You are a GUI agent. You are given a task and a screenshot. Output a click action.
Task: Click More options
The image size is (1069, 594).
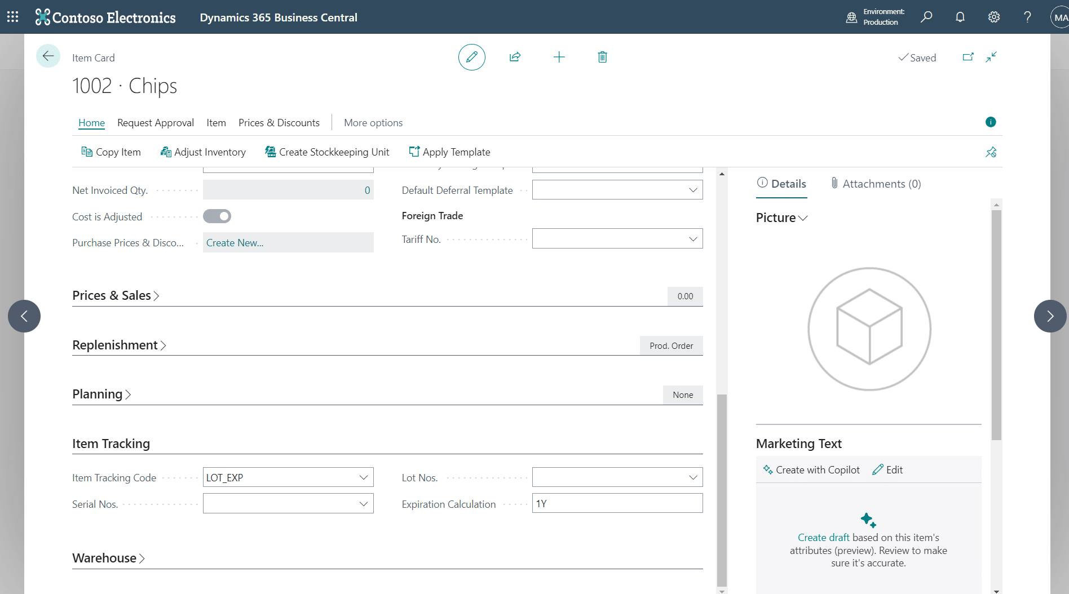coord(373,123)
